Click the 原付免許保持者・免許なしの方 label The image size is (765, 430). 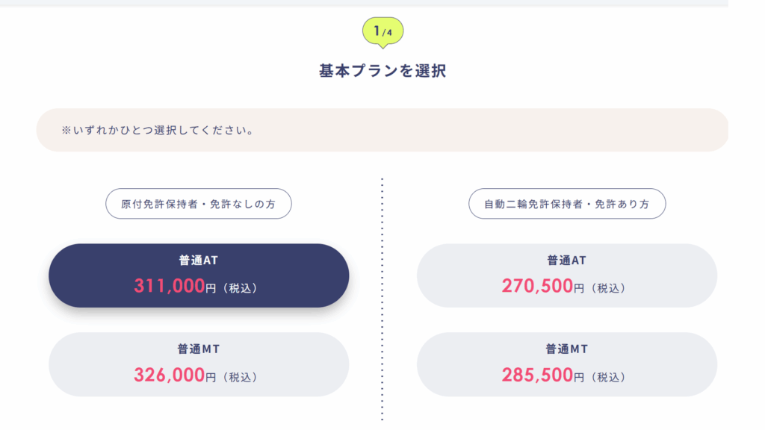tap(198, 204)
